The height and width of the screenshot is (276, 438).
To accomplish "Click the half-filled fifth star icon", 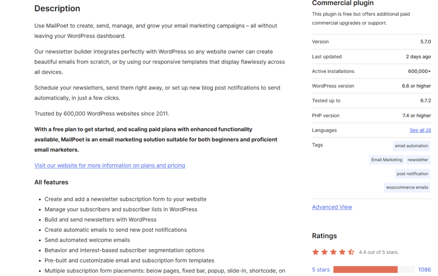I will point(351,252).
